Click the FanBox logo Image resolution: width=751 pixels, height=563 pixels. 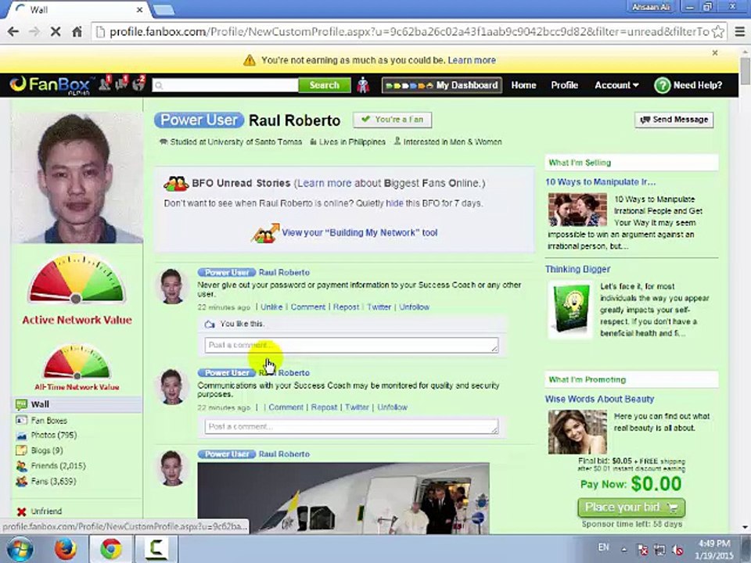50,84
